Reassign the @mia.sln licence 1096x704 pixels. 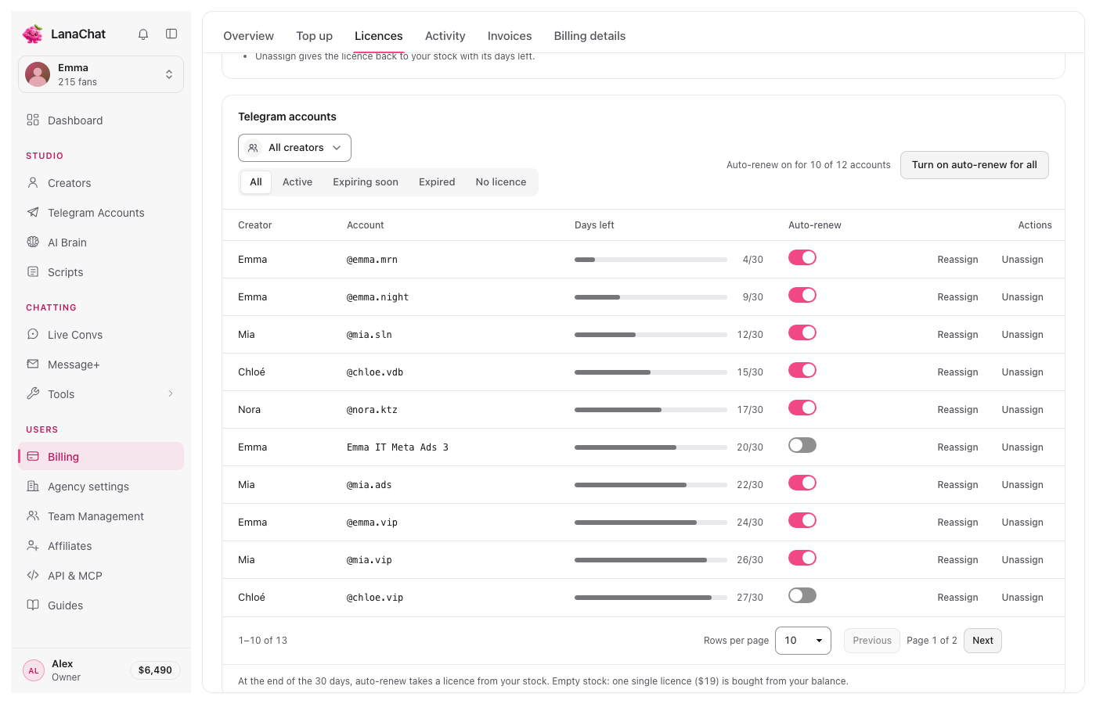(957, 335)
